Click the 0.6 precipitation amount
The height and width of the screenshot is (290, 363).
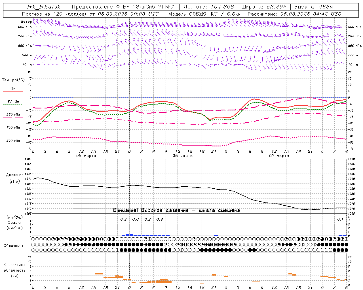(x=136, y=219)
